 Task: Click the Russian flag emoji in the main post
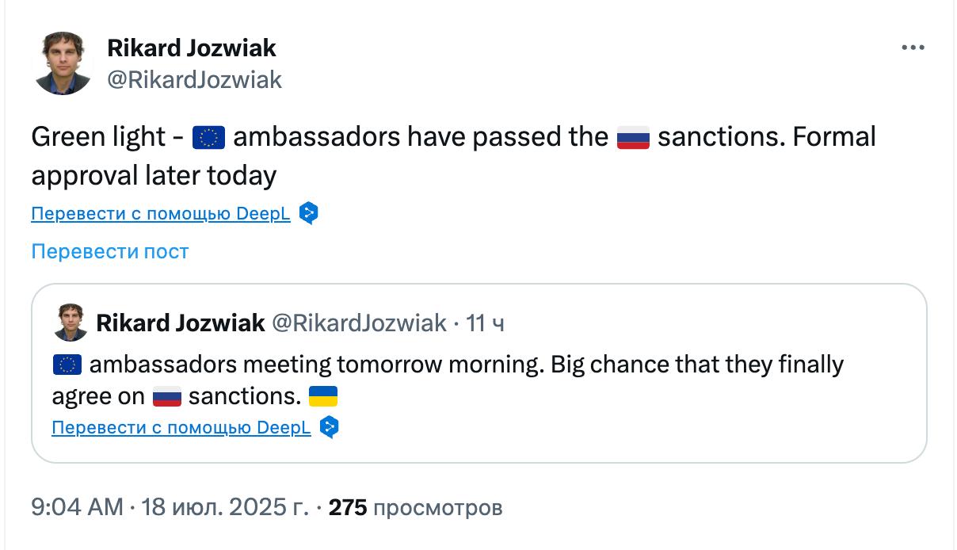click(633, 138)
